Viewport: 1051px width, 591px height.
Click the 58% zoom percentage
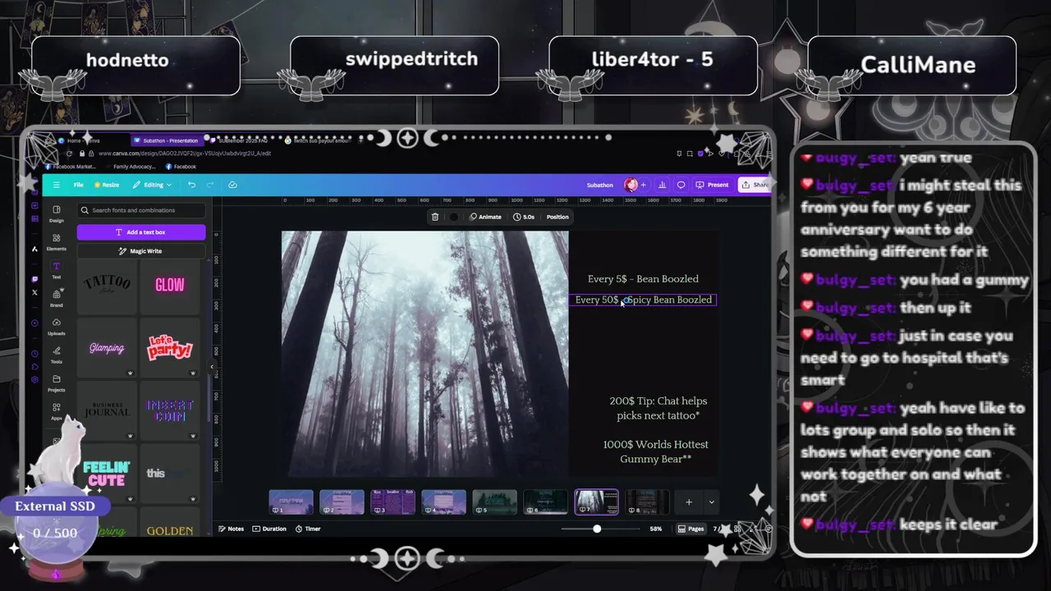656,529
